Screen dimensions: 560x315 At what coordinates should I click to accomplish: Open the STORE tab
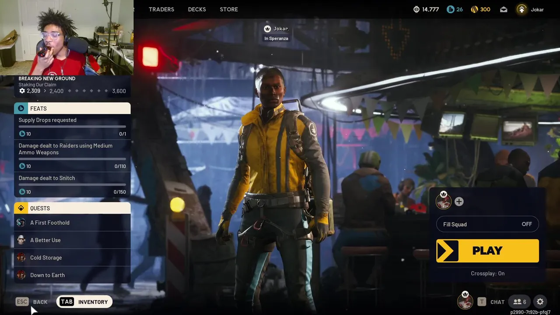(229, 9)
